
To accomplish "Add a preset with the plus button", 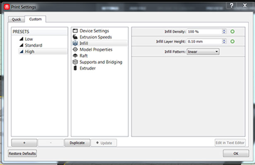I will 24,143.
